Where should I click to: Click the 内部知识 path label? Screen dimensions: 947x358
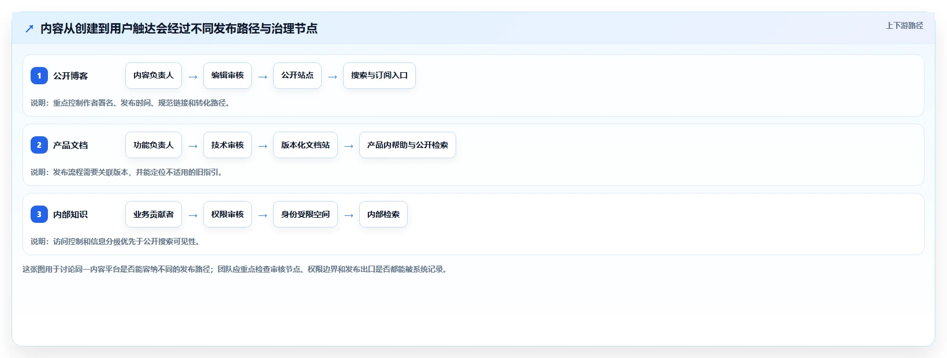70,214
